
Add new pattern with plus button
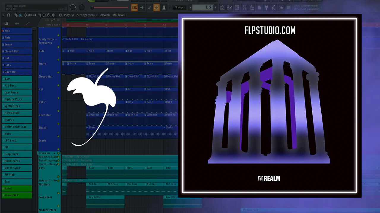215,7
